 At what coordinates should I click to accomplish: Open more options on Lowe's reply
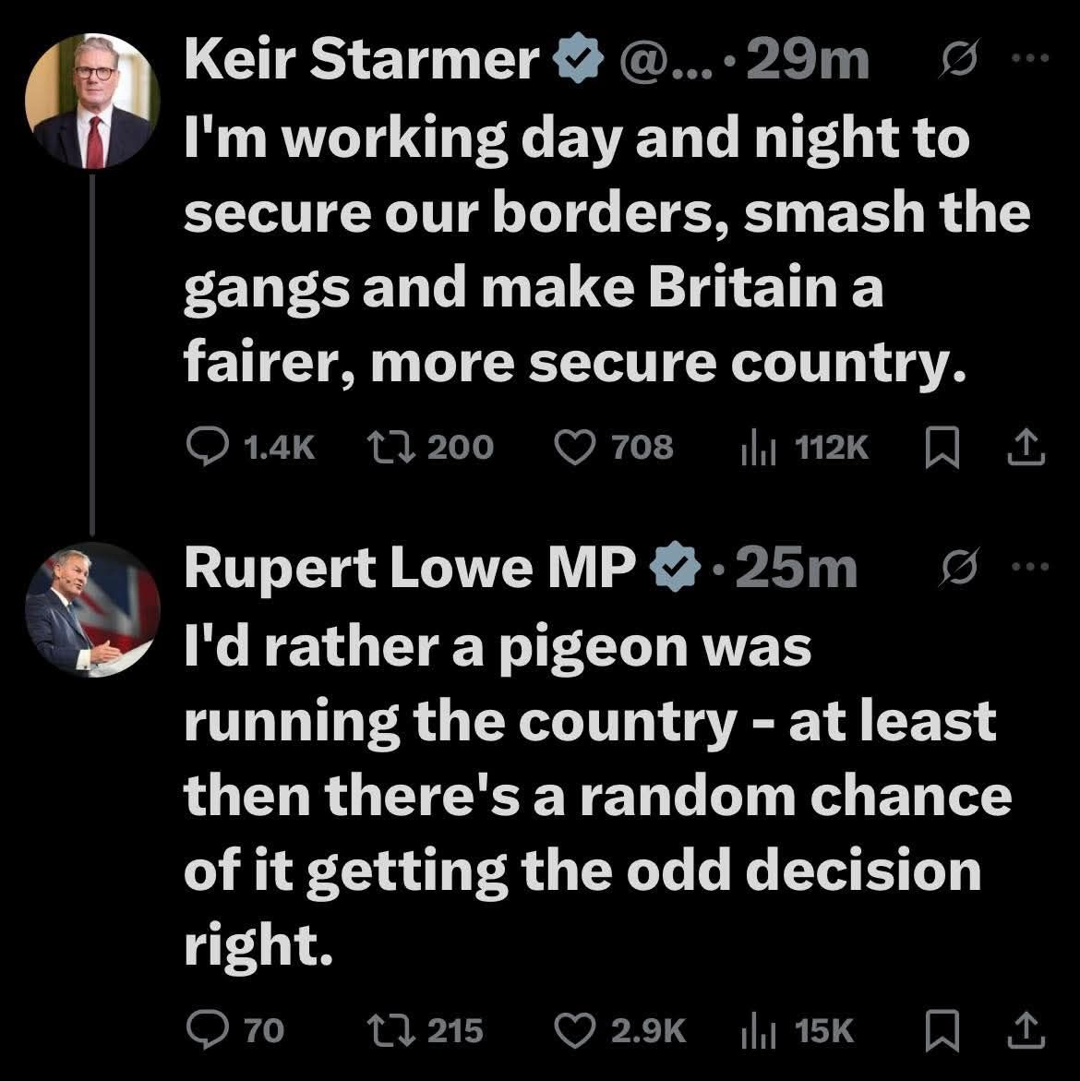pos(1032,569)
